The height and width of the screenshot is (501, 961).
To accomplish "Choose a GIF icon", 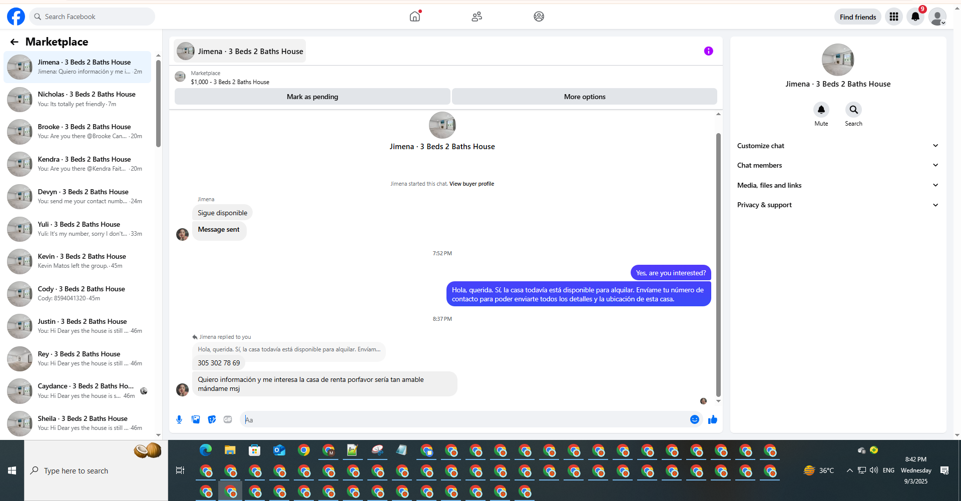I will [x=228, y=419].
